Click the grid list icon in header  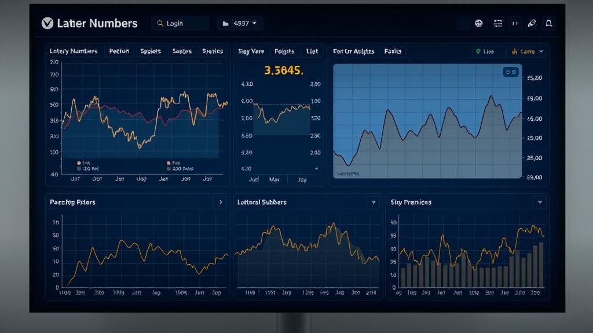pos(497,24)
